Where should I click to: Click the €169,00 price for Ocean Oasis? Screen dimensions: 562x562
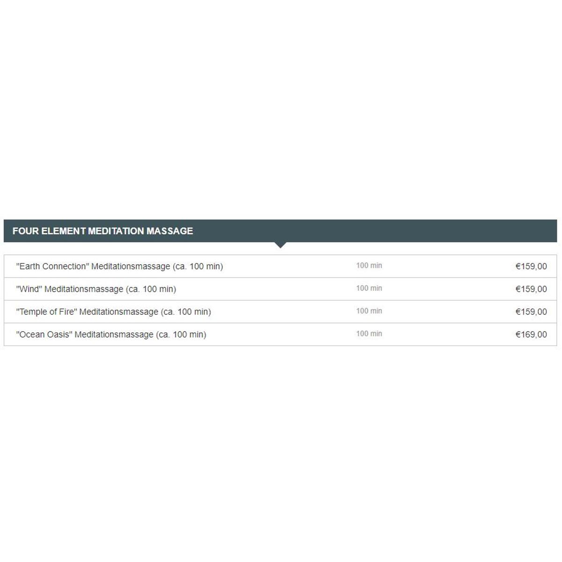tap(531, 334)
